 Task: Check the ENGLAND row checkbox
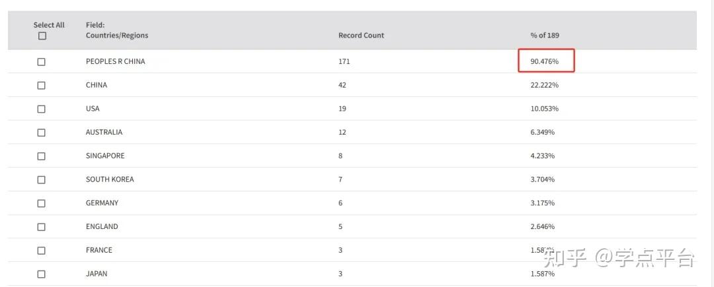pyautogui.click(x=42, y=227)
